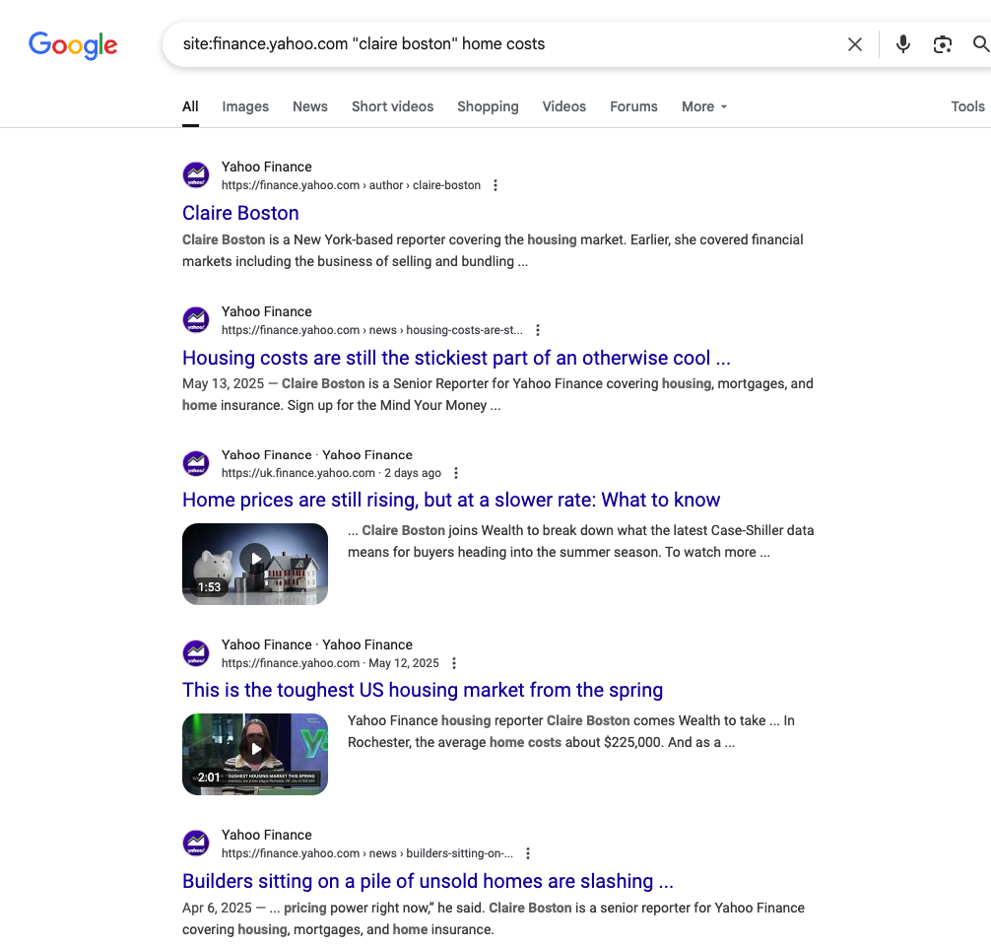Open the three-dot menu on the Housing costs result
This screenshot has width=991, height=947.
click(538, 330)
